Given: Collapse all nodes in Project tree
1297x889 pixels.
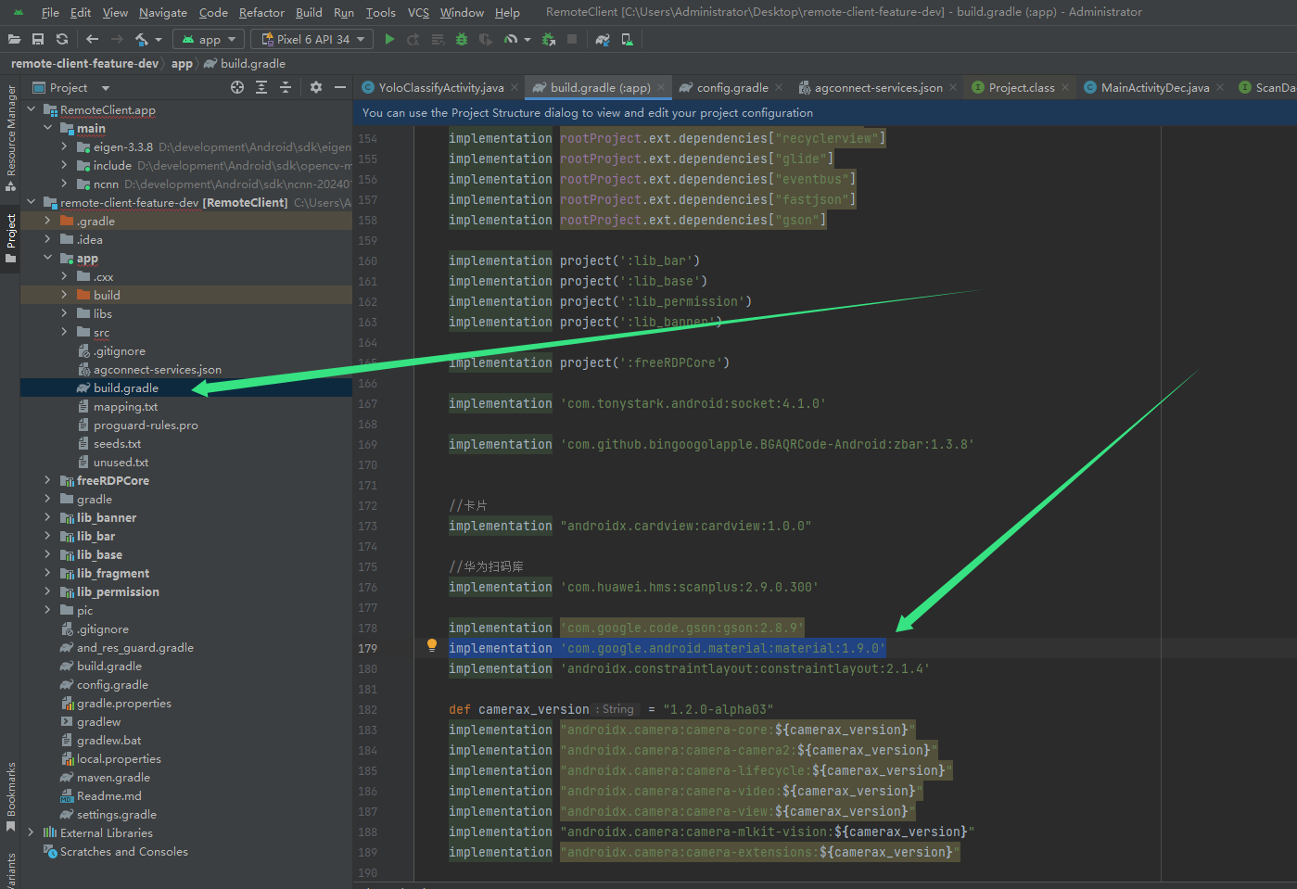Looking at the screenshot, I should (x=286, y=87).
